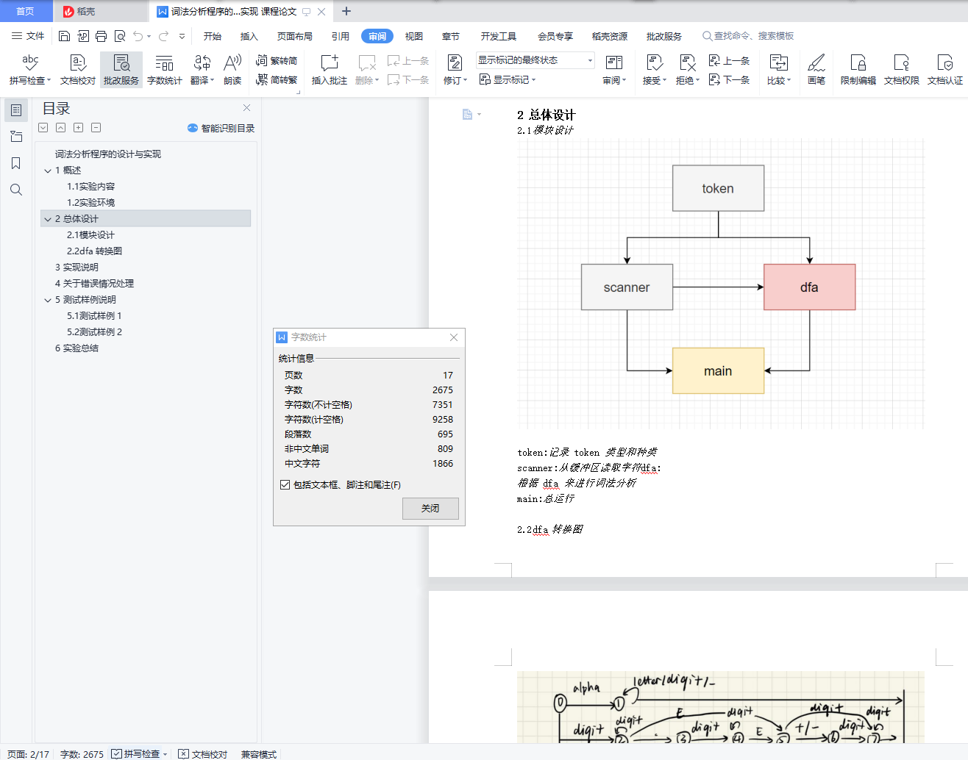
Task: Click the down-chevron box icon in 目录 panel
Action: coord(43,128)
